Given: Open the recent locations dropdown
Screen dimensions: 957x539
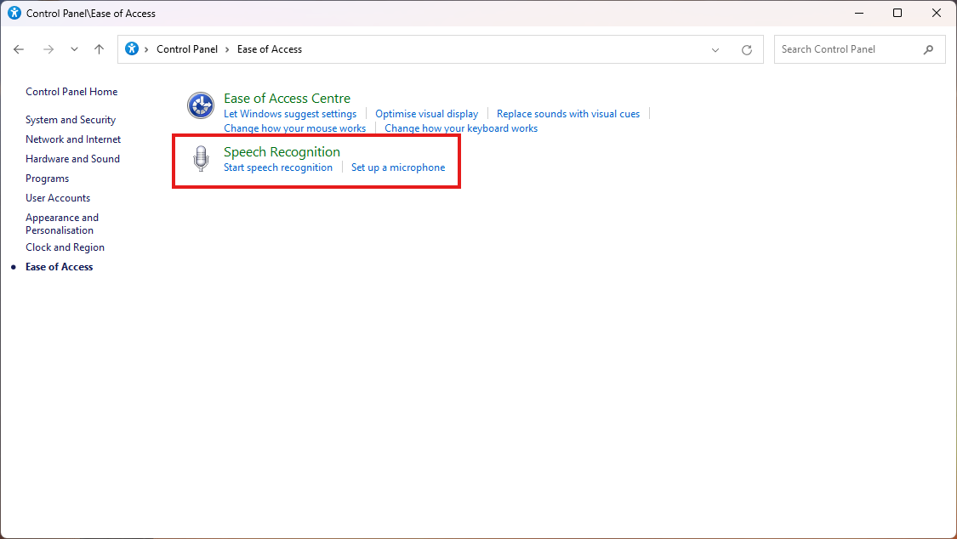Looking at the screenshot, I should point(74,49).
